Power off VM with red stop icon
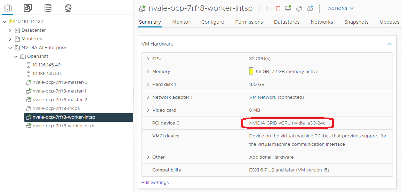Screen dimensions: 402x192 point(278,8)
